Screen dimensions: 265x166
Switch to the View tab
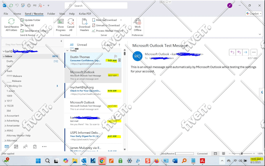point(62,14)
